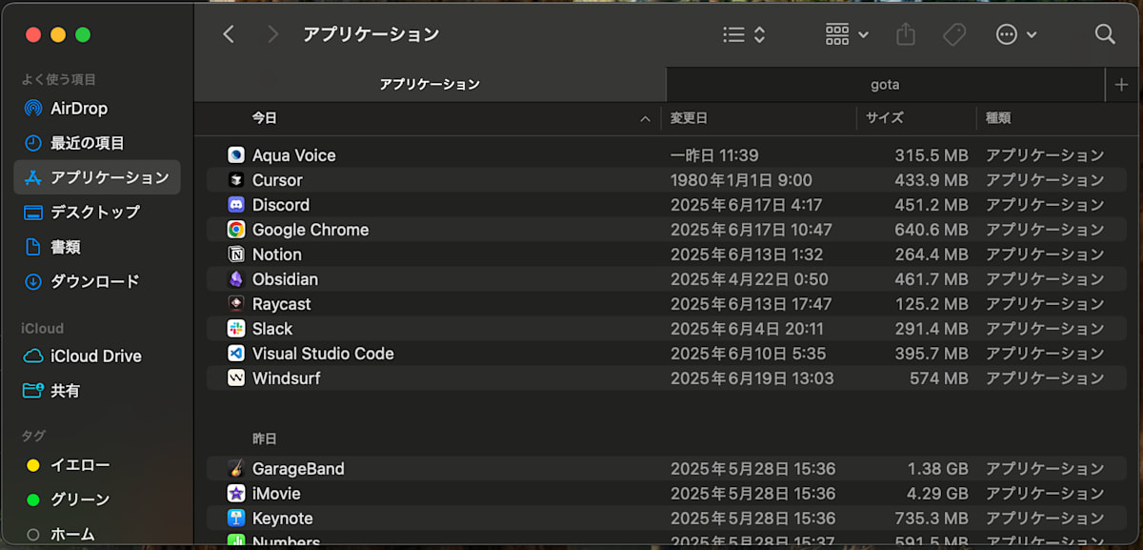Screen dimensions: 1143x550
Task: Click the 最近の項目 clock icon
Action: (33, 143)
